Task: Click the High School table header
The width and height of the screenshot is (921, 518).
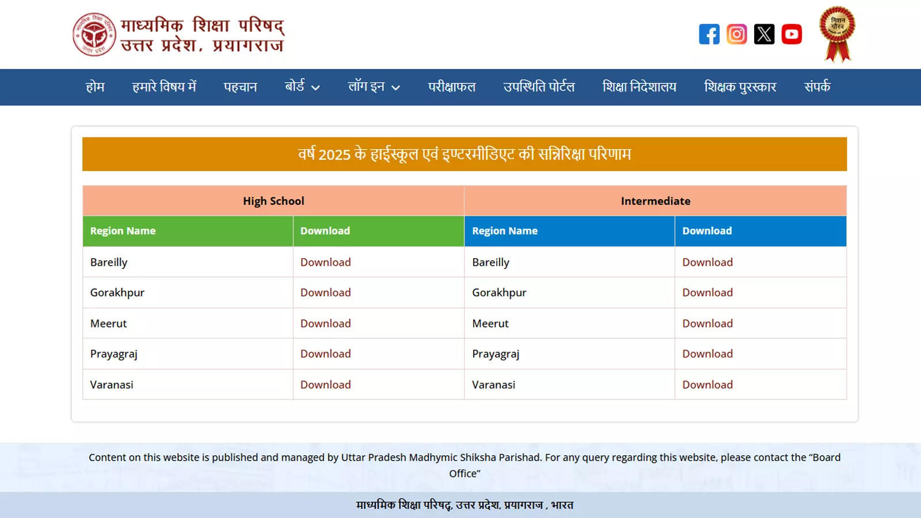Action: coord(273,201)
